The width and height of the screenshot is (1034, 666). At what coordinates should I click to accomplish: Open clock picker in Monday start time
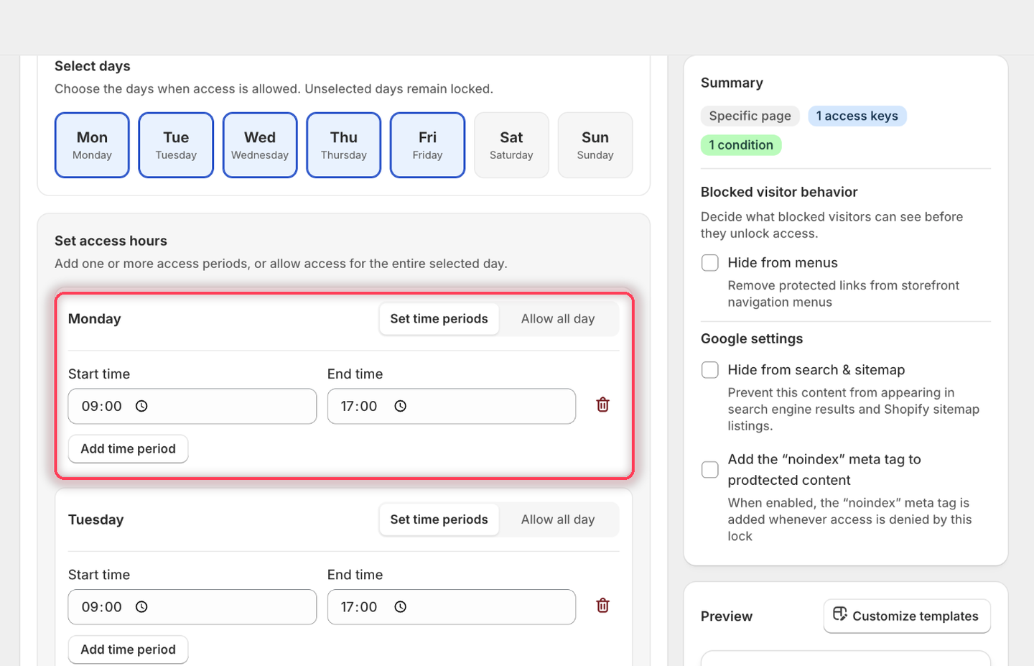coord(141,406)
